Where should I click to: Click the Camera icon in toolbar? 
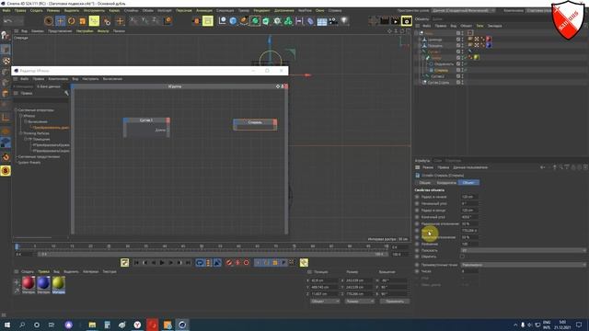(x=333, y=21)
